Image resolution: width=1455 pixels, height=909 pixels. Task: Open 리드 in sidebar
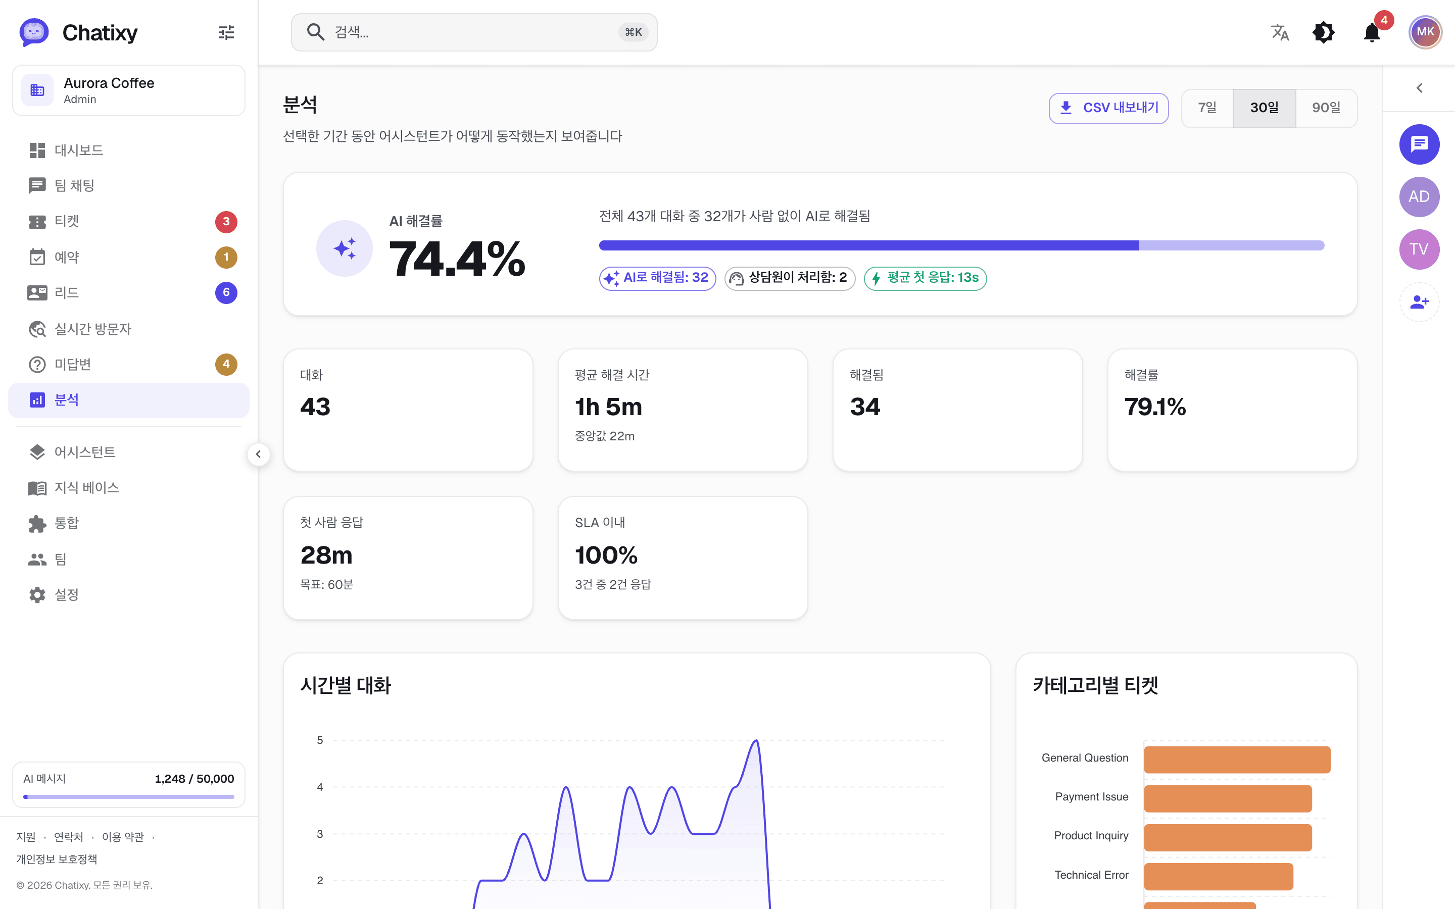(129, 293)
